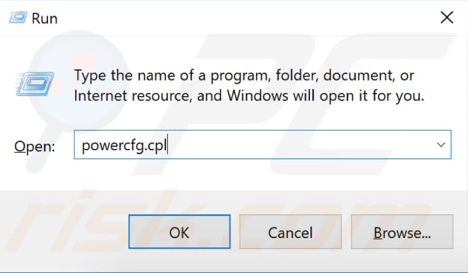The height and width of the screenshot is (273, 468).
Task: Click the typed "powercfg.cpl" text
Action: coord(123,146)
